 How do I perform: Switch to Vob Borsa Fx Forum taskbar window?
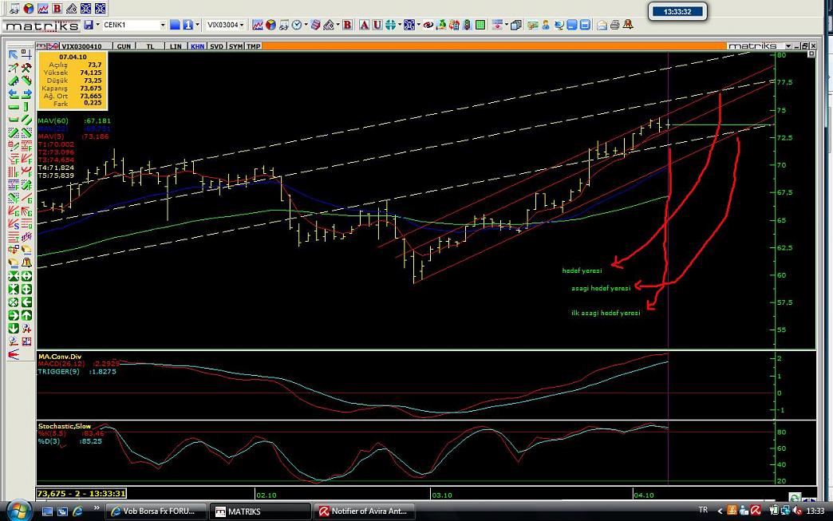[156, 511]
